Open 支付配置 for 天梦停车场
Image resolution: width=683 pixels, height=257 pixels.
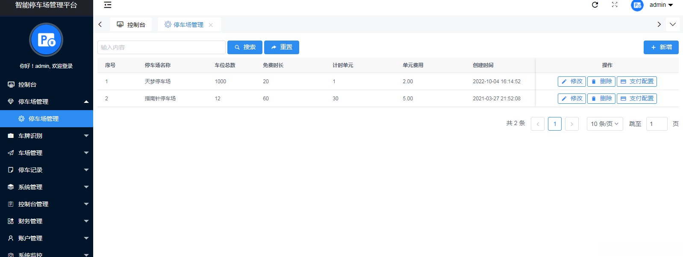[x=637, y=82]
